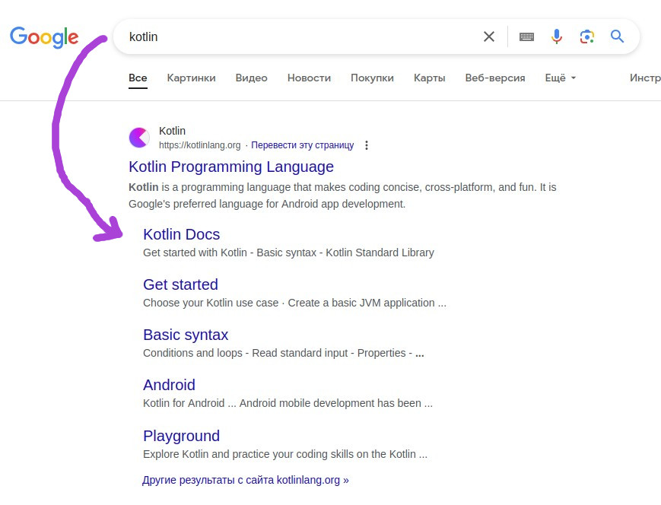Open the on-screen keyboard icon
661x505 pixels.
coord(526,37)
